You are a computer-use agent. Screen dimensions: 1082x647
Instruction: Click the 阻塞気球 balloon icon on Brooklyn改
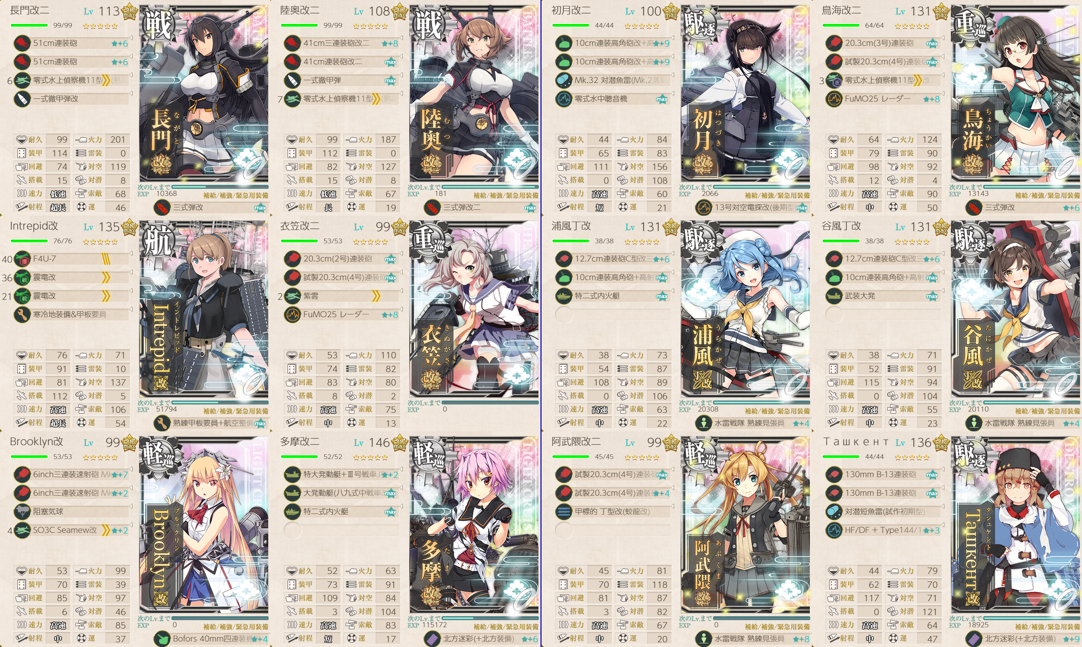click(x=22, y=512)
